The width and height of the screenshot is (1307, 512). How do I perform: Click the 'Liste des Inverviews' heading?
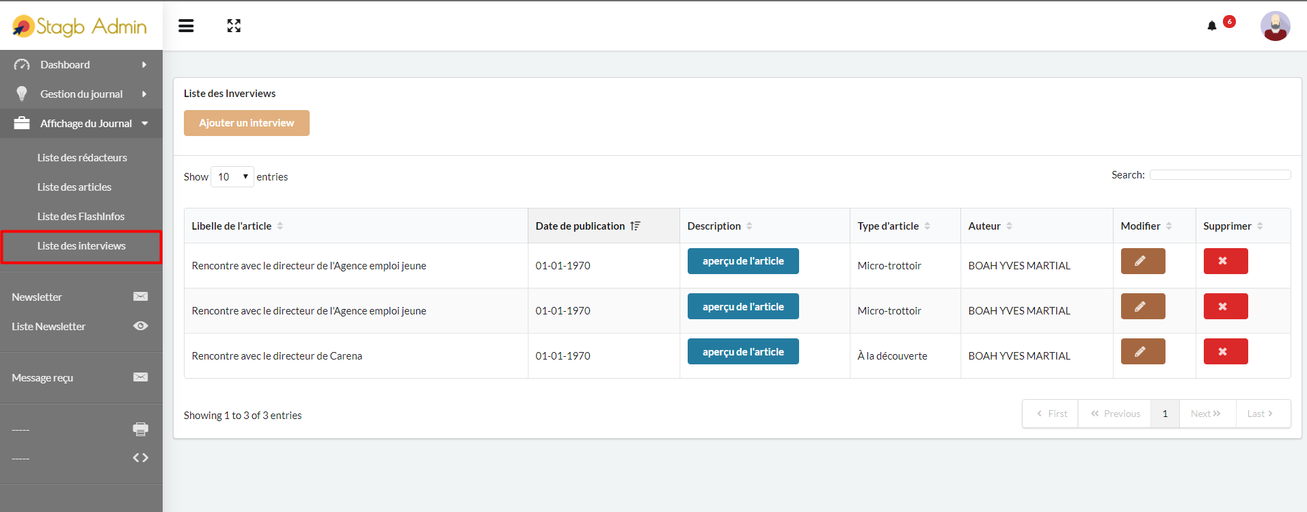point(230,93)
